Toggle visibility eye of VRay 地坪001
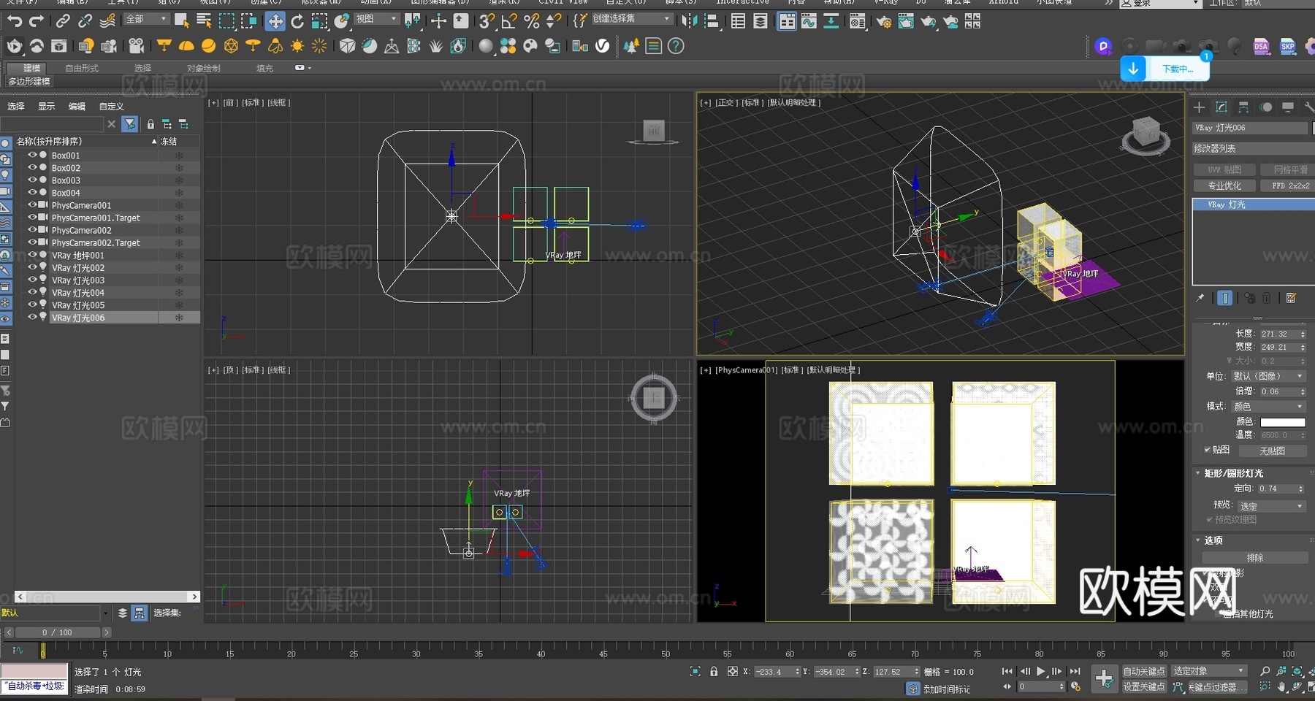Screen dimensions: 1315x701 pyautogui.click(x=32, y=255)
